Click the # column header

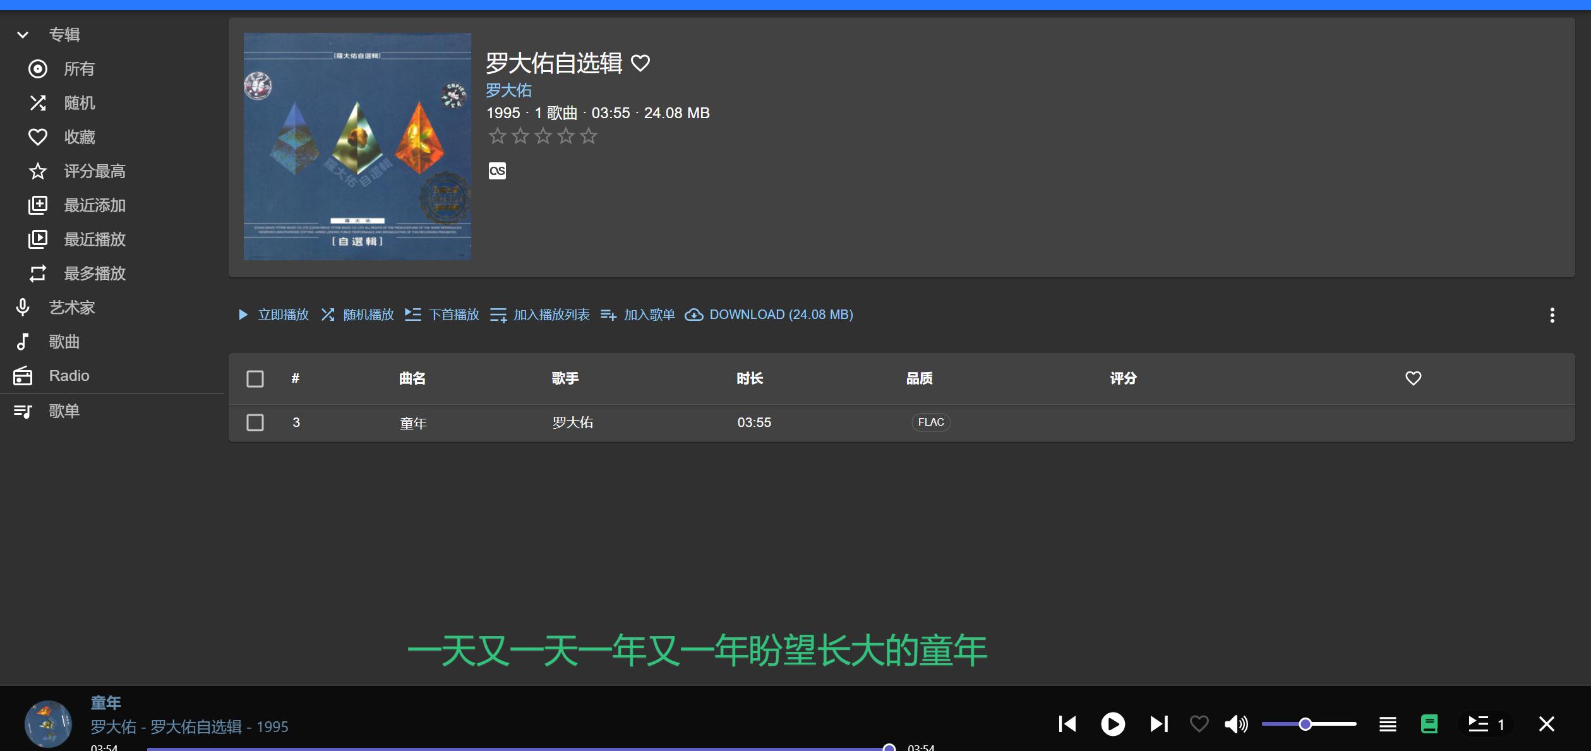[296, 378]
